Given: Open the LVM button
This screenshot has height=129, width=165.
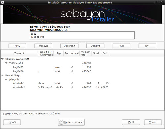Looking at the screenshot, I should (148, 46).
